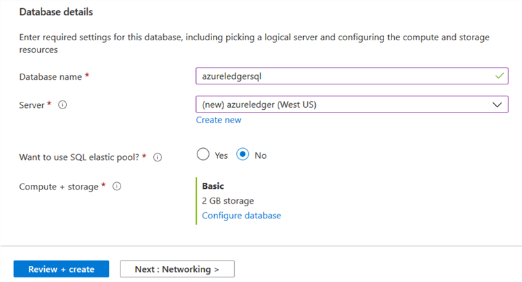Select No for SQL elastic pool
Screen dimensions: 522x282
coord(243,155)
